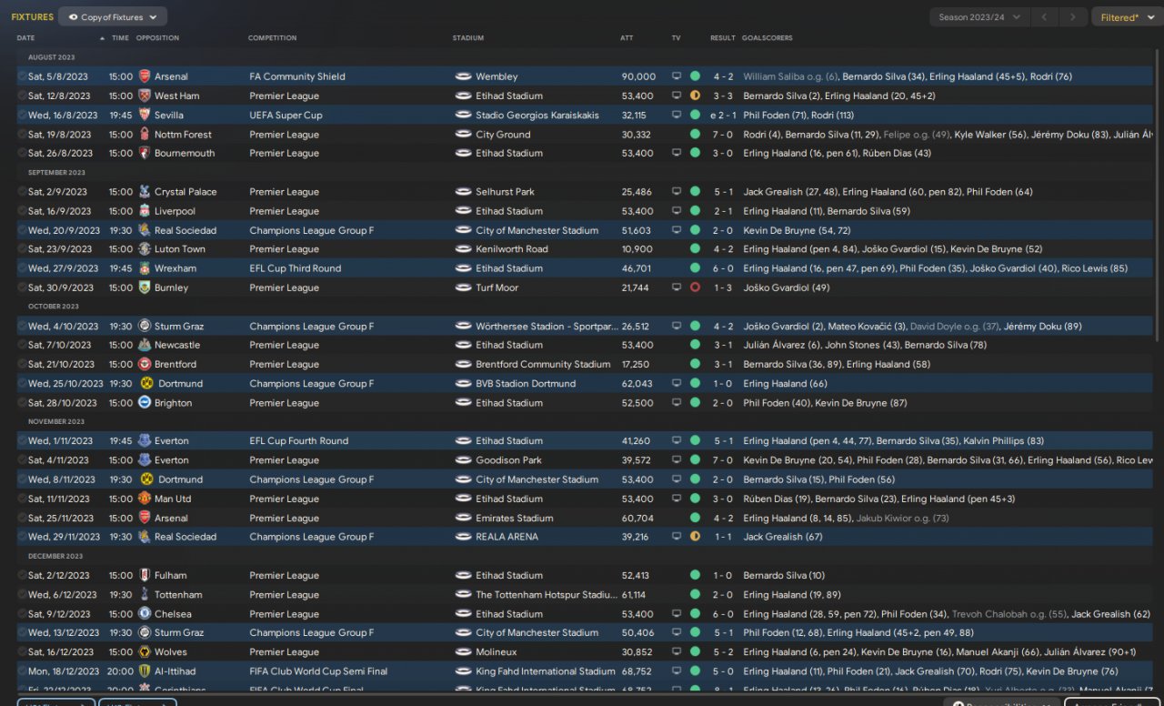Click the Arsenal club badge in the Community Shield row
Image resolution: width=1164 pixels, height=706 pixels.
point(144,76)
